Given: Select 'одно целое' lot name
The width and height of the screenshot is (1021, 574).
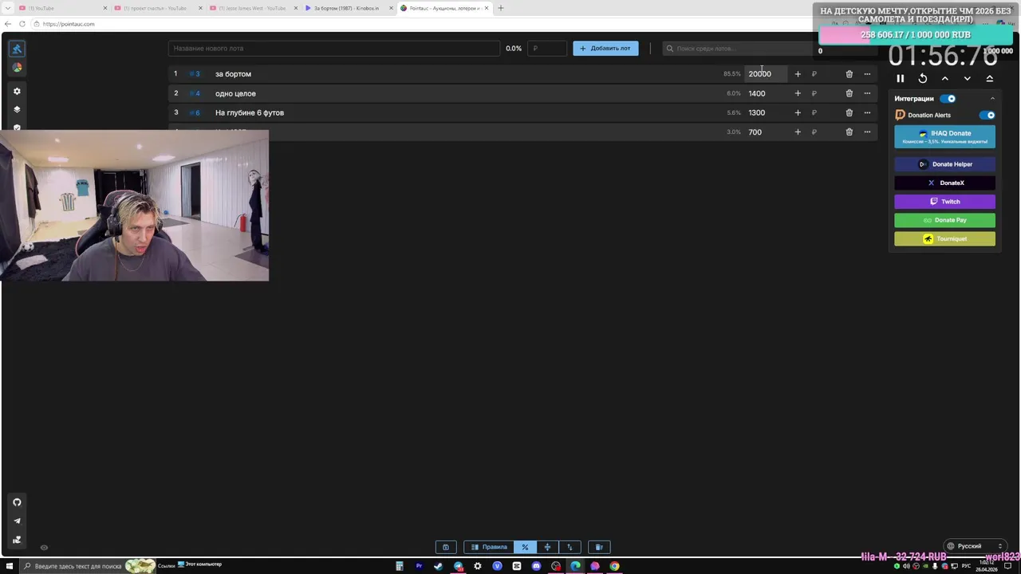Looking at the screenshot, I should click(x=235, y=93).
